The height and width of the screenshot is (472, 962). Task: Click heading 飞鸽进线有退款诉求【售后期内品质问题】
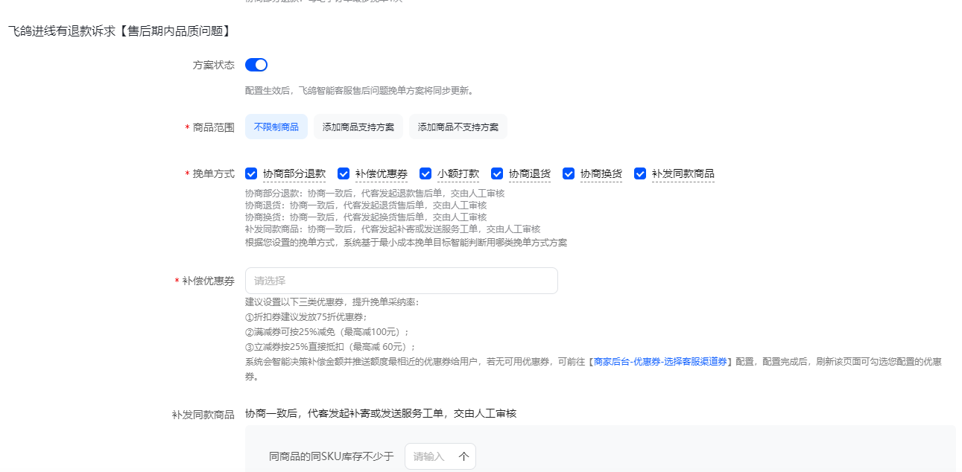(120, 31)
